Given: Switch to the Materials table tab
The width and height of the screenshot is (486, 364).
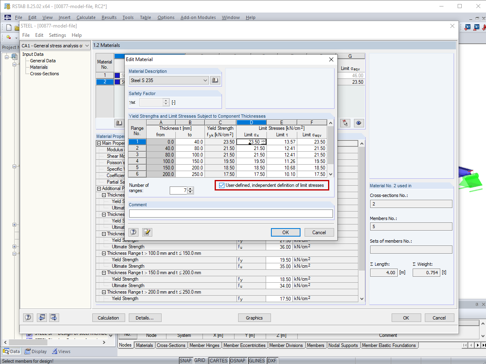Looking at the screenshot, I should click(144, 345).
